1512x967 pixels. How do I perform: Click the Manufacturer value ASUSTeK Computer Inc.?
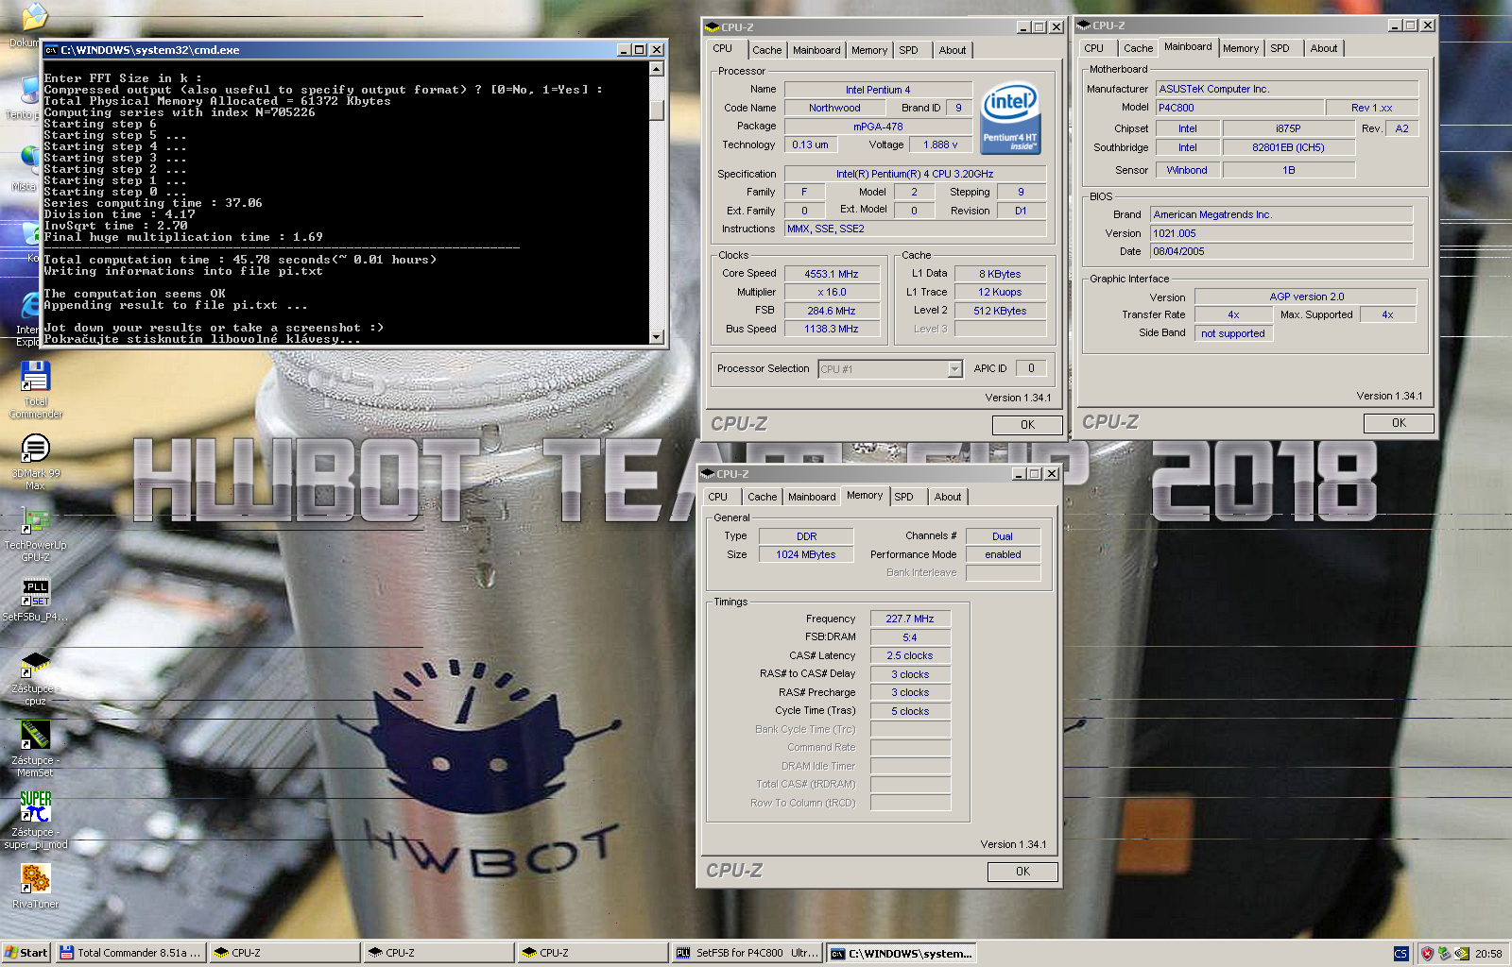point(1287,90)
